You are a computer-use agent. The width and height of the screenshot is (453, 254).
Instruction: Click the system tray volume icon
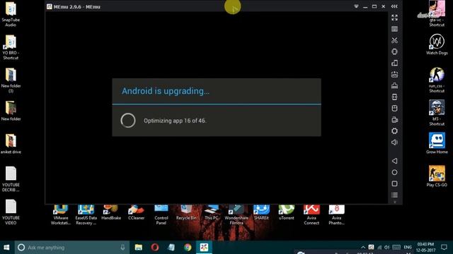(x=387, y=248)
